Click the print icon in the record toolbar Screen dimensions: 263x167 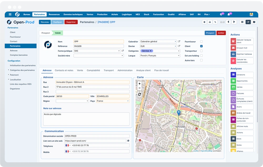[210, 22]
